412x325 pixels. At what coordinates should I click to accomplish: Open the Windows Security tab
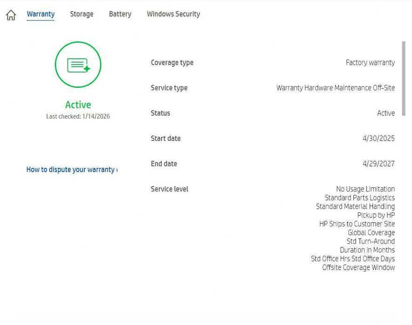174,14
